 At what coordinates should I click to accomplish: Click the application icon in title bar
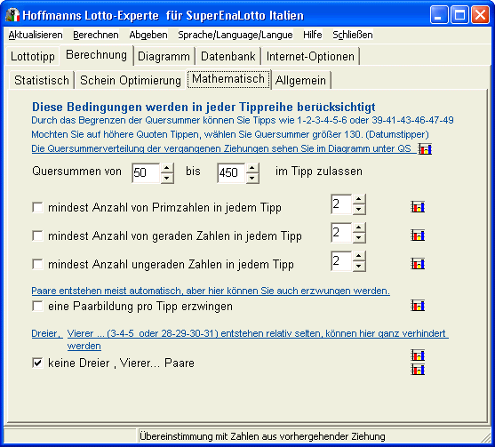(12, 15)
